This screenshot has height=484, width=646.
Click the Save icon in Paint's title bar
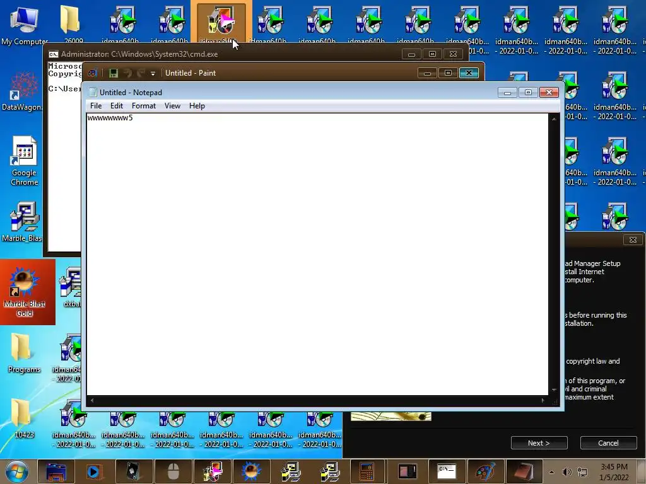(114, 73)
